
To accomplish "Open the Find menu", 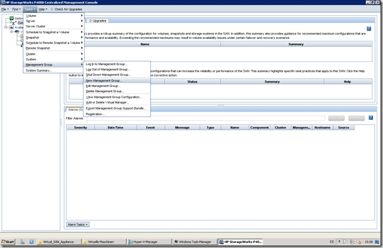I will pos(16,9).
